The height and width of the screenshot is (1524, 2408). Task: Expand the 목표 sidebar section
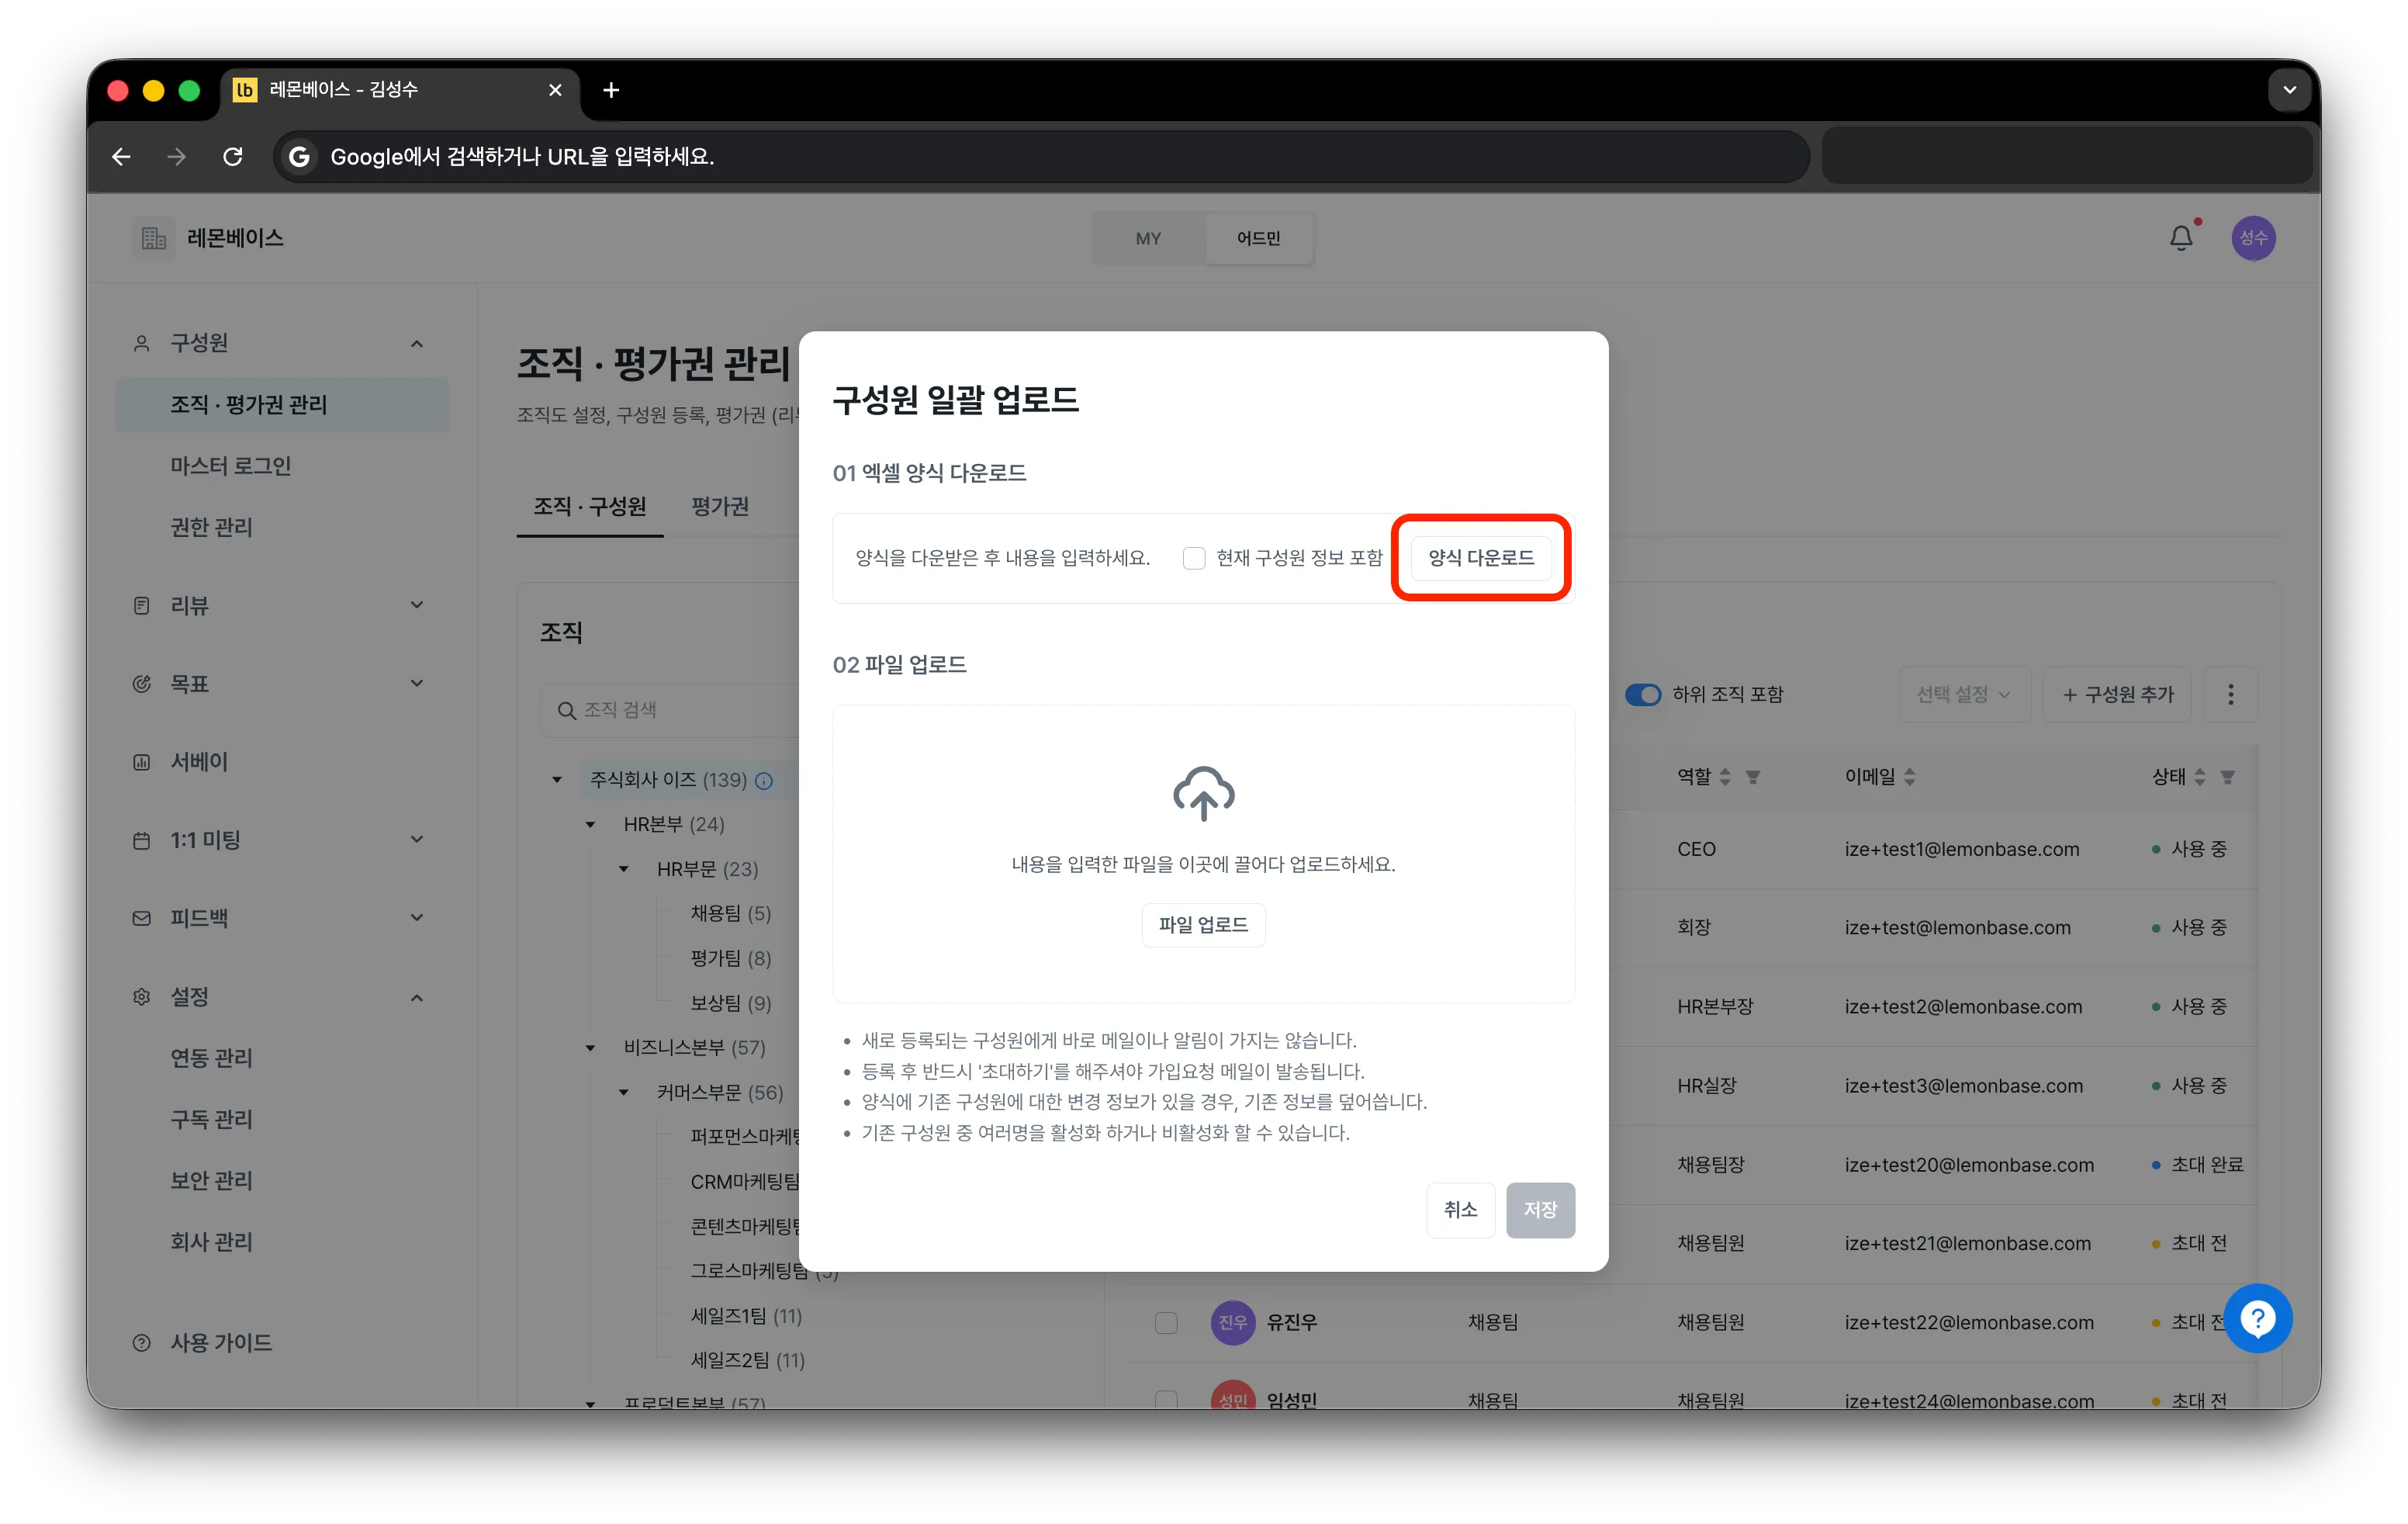pyautogui.click(x=417, y=684)
